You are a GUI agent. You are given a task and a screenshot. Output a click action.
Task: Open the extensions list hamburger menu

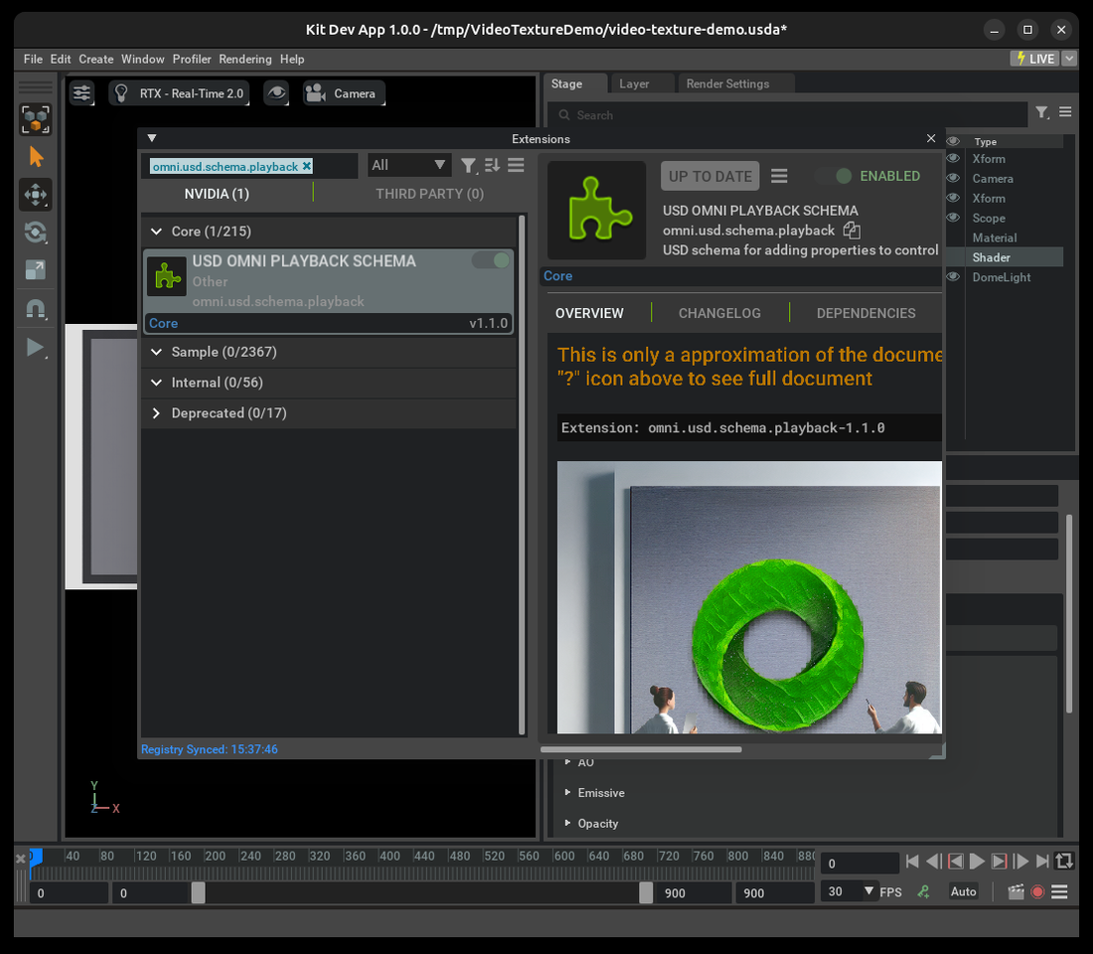[x=516, y=165]
